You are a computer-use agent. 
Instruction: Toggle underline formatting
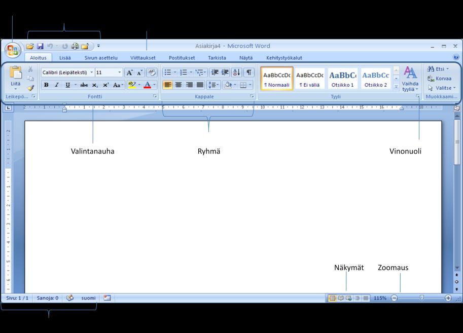[x=67, y=85]
